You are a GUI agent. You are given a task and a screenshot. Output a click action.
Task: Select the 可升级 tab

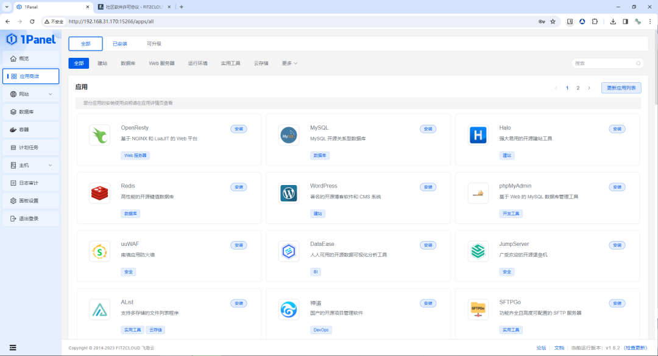[x=156, y=44]
